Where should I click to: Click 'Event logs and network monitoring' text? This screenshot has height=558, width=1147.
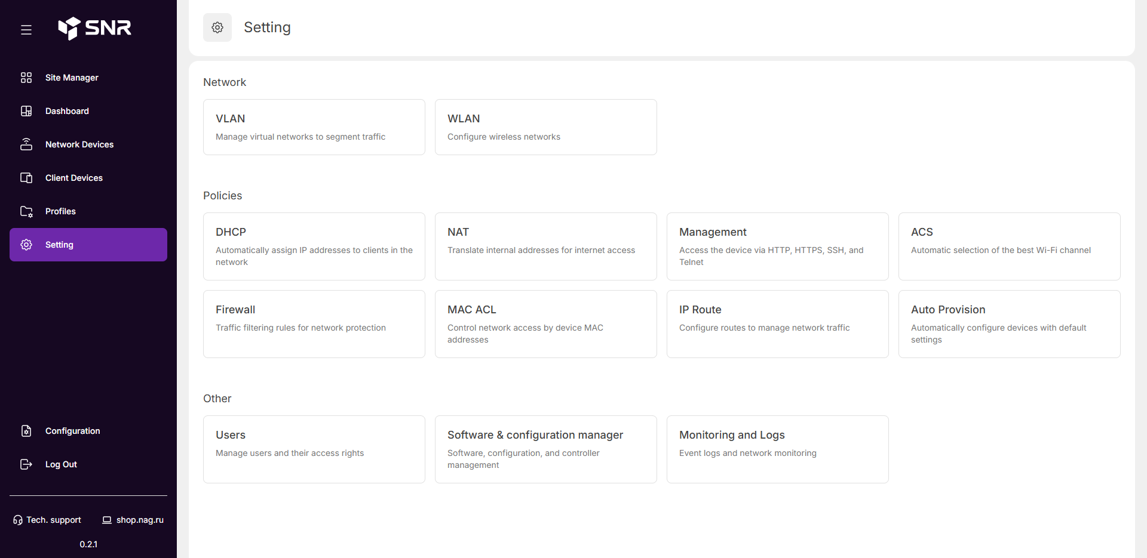[748, 453]
